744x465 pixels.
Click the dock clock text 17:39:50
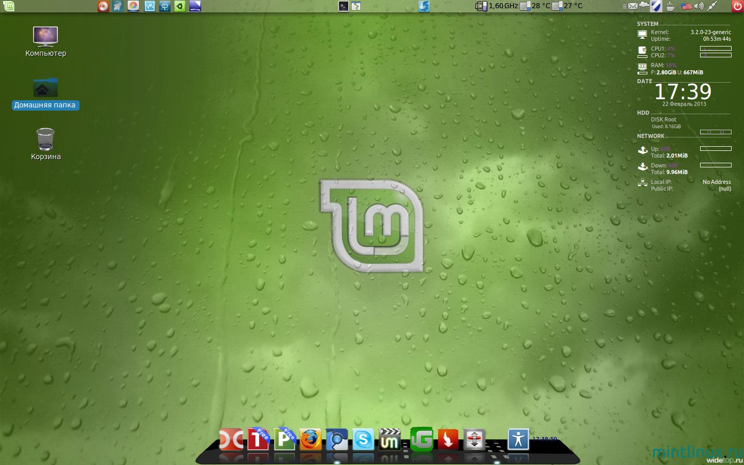click(545, 439)
